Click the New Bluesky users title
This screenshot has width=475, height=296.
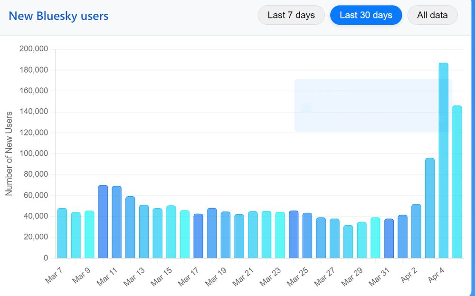[x=58, y=16]
